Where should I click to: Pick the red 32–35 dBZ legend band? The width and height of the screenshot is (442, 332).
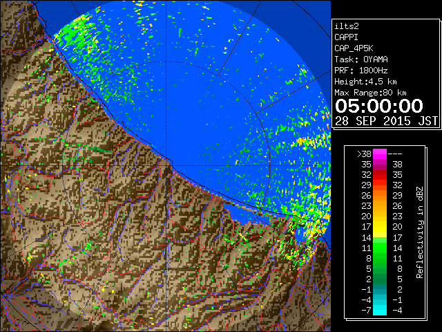coord(380,175)
